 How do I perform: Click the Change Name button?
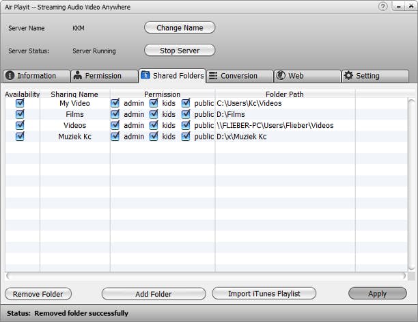tap(180, 27)
